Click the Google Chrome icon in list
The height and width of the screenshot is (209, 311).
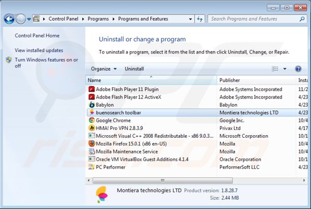pyautogui.click(x=92, y=120)
